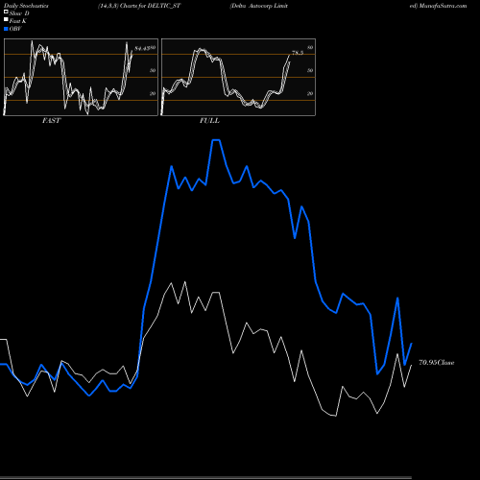Click the 'FULL' label under the right chart

click(x=209, y=121)
